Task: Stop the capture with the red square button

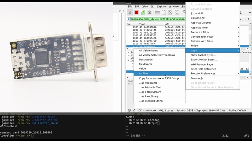Action: click(x=136, y=12)
